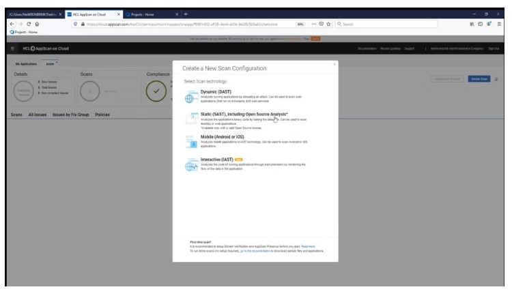Image resolution: width=512 pixels, height=298 pixels.
Task: Open the browser home page icon
Action: point(38,24)
